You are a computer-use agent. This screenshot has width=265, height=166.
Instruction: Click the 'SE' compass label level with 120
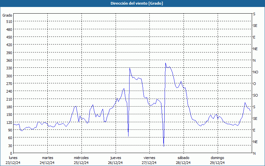[x=255, y=119]
